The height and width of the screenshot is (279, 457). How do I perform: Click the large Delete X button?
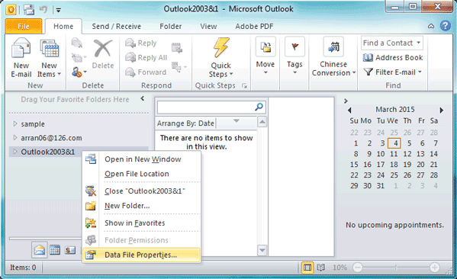(102, 54)
